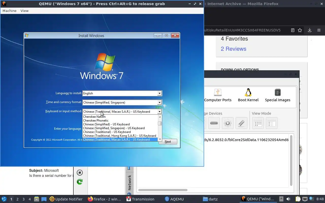The height and width of the screenshot is (203, 325).
Task: Collapse the Keyboard or input method dropdown
Action: click(x=159, y=112)
